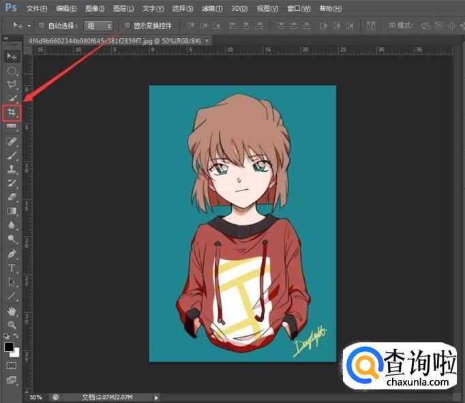This screenshot has height=403, width=465.
Task: Click the 3D rotate mode icon
Action: tap(425, 26)
